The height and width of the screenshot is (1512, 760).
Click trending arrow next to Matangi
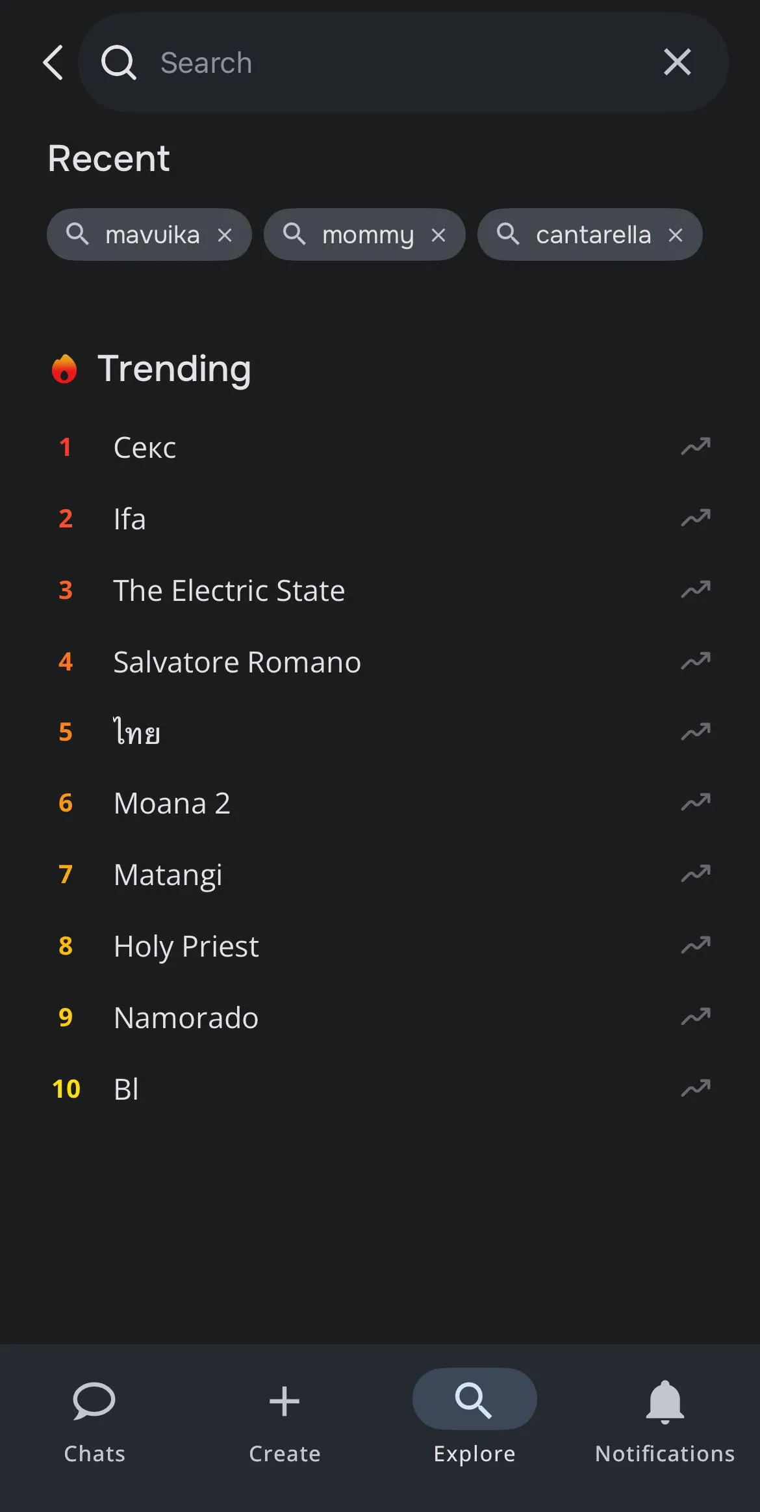click(x=696, y=874)
